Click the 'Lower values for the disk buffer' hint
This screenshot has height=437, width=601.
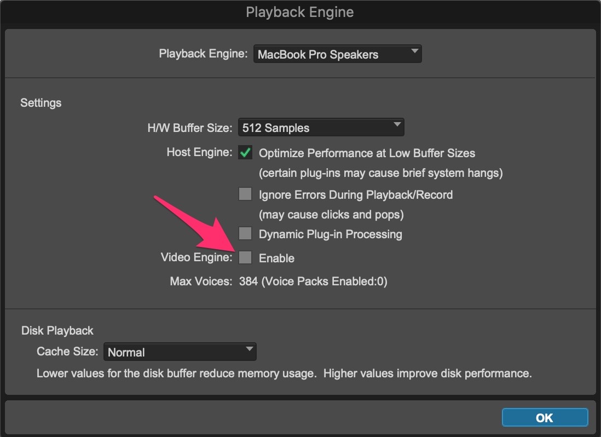284,373
